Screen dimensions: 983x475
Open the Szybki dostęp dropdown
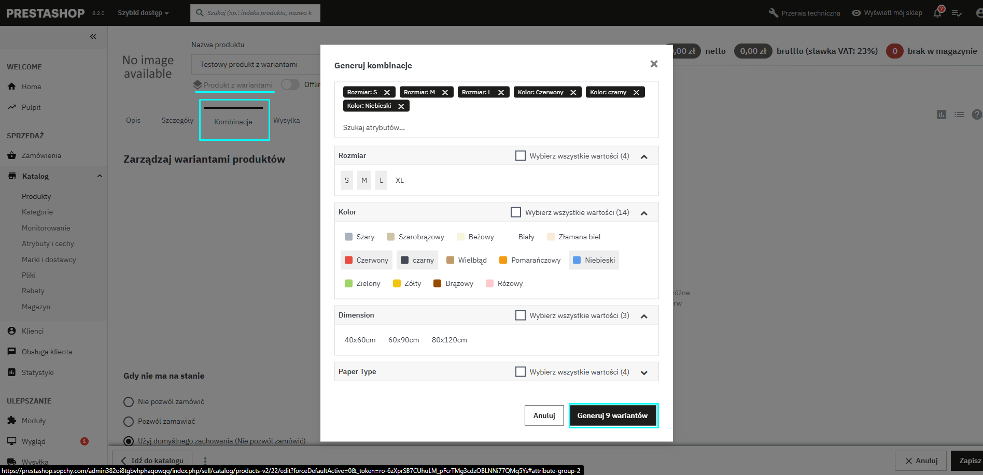click(143, 13)
